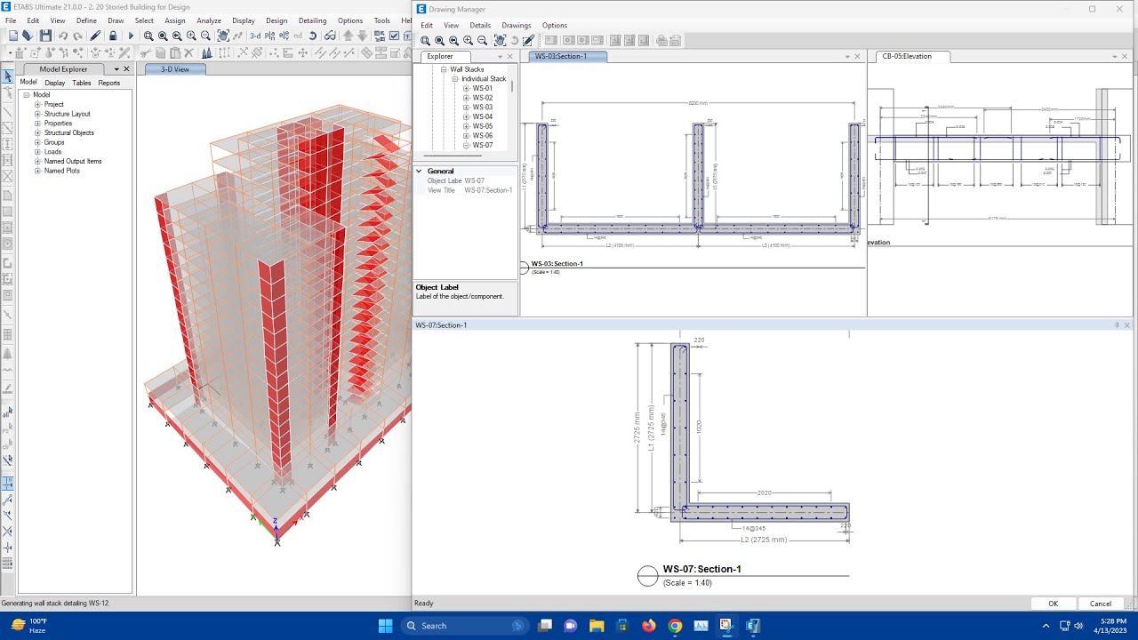Click the perspective glasses icon
The image size is (1138, 640).
click(x=330, y=36)
